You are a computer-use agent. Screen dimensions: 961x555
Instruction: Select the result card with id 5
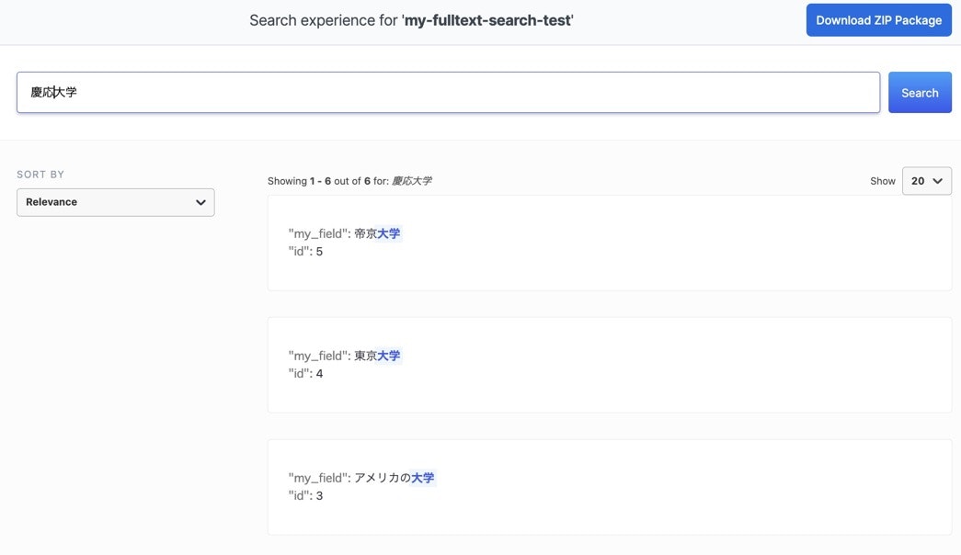609,244
